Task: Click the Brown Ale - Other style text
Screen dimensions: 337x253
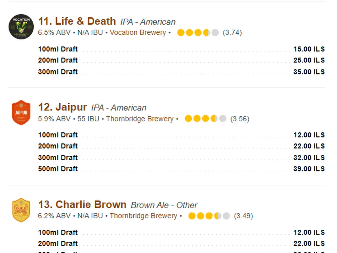Action: [x=164, y=205]
